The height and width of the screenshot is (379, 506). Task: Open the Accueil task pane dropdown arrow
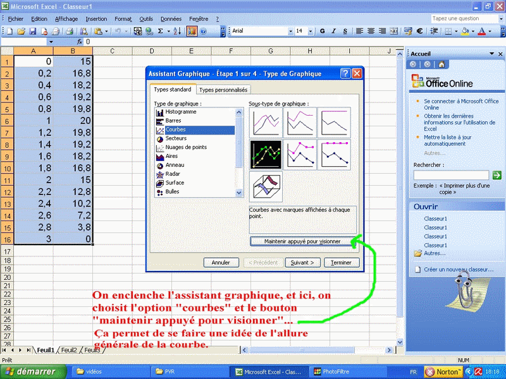(x=492, y=54)
